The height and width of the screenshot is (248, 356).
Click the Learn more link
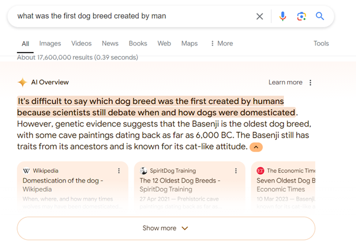(285, 83)
